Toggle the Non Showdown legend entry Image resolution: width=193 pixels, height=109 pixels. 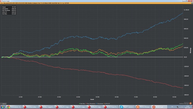coord(91,104)
